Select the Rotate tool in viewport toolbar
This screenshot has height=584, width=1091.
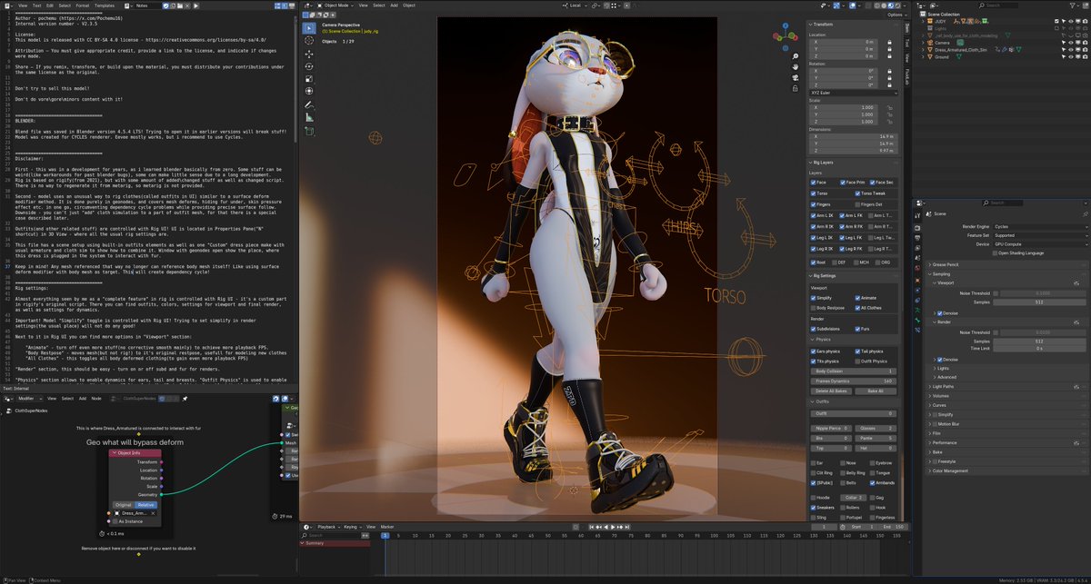[308, 66]
